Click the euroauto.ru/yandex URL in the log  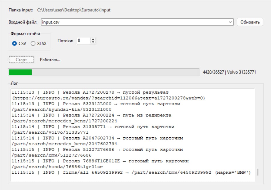point(108,98)
